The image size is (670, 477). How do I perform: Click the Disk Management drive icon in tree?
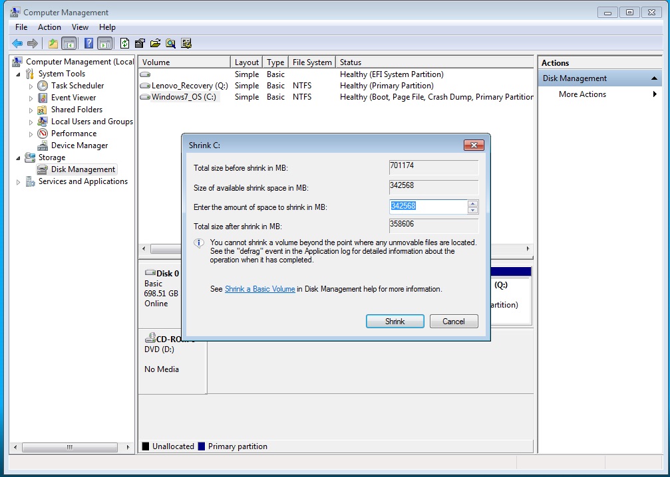click(43, 169)
